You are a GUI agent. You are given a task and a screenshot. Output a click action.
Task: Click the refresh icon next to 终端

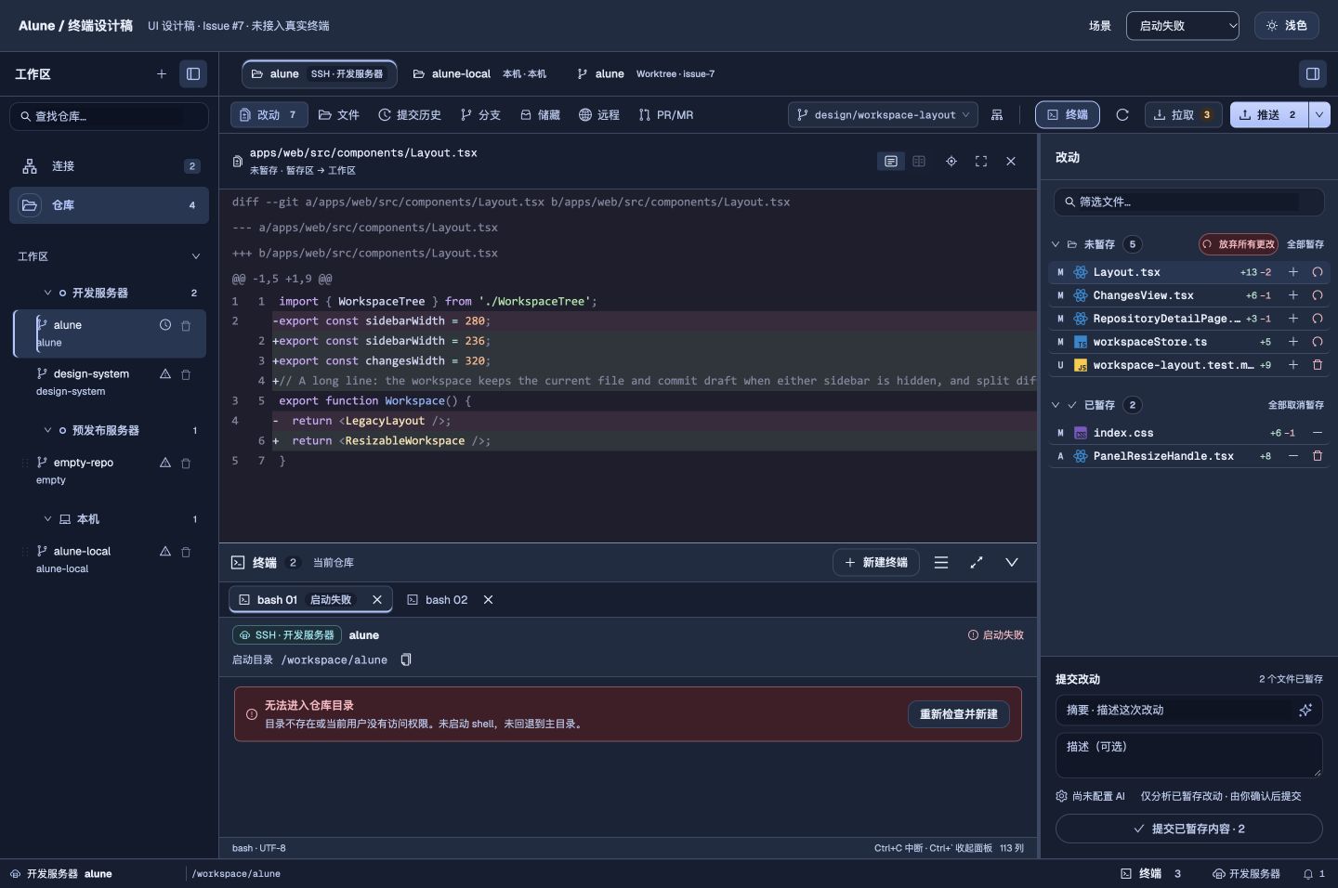[x=1122, y=115]
